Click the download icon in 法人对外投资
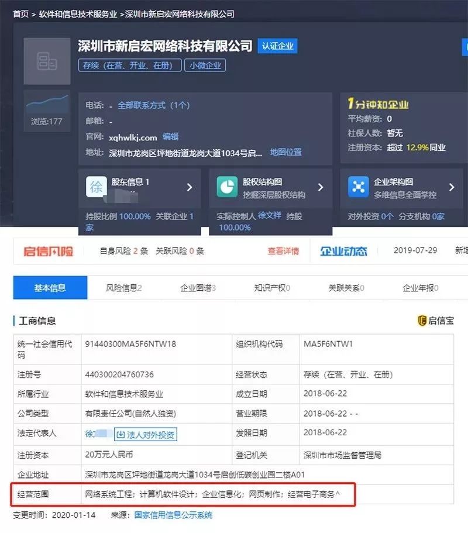 tap(121, 435)
